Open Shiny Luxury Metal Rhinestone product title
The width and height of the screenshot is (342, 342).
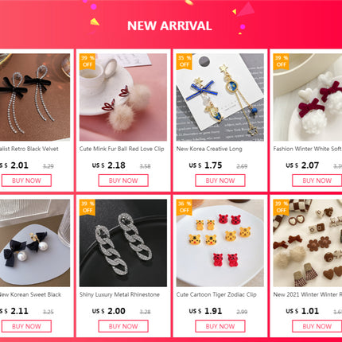[x=119, y=294]
